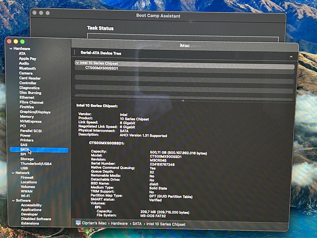Open Accessibility under Software
This screenshot has width=317, height=238.
point(31,205)
